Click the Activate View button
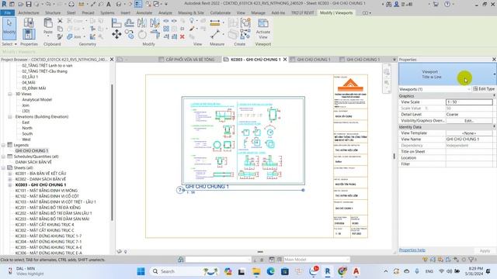This screenshot has width=497, height=279. (262, 29)
